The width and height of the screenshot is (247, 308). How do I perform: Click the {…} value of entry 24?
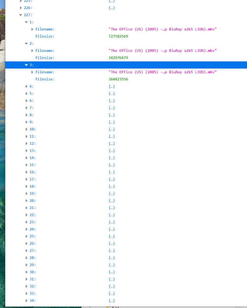pos(112,229)
